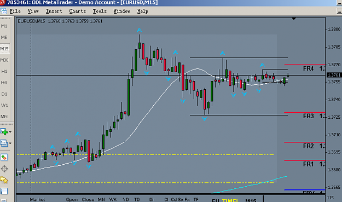Click the WK column label at bottom
Image resolution: width=342 pixels, height=202 pixels.
pyautogui.click(x=113, y=199)
